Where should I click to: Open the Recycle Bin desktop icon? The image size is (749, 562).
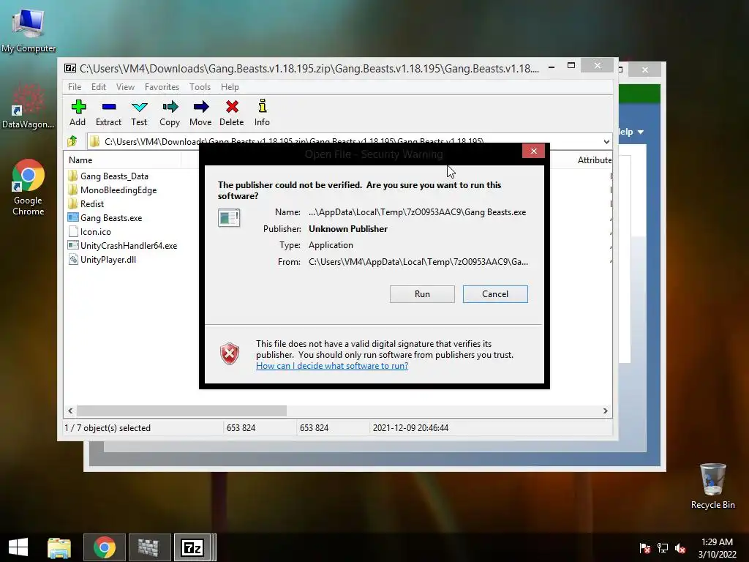pyautogui.click(x=712, y=486)
